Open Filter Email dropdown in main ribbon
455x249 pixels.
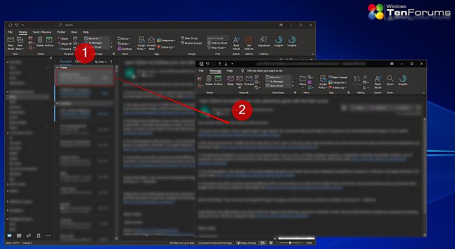217,48
